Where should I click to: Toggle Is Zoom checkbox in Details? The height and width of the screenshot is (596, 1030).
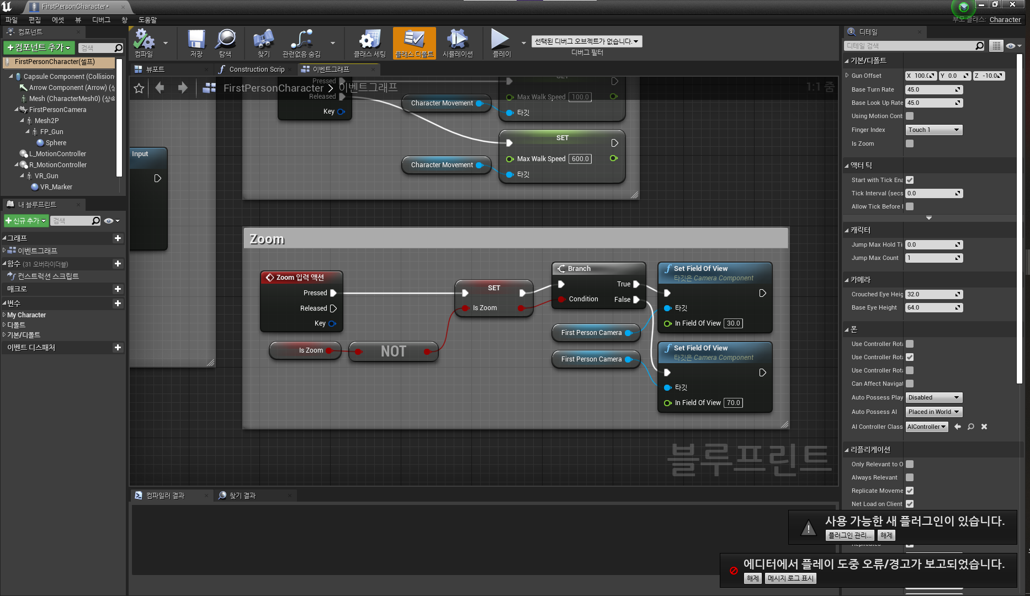coord(910,143)
